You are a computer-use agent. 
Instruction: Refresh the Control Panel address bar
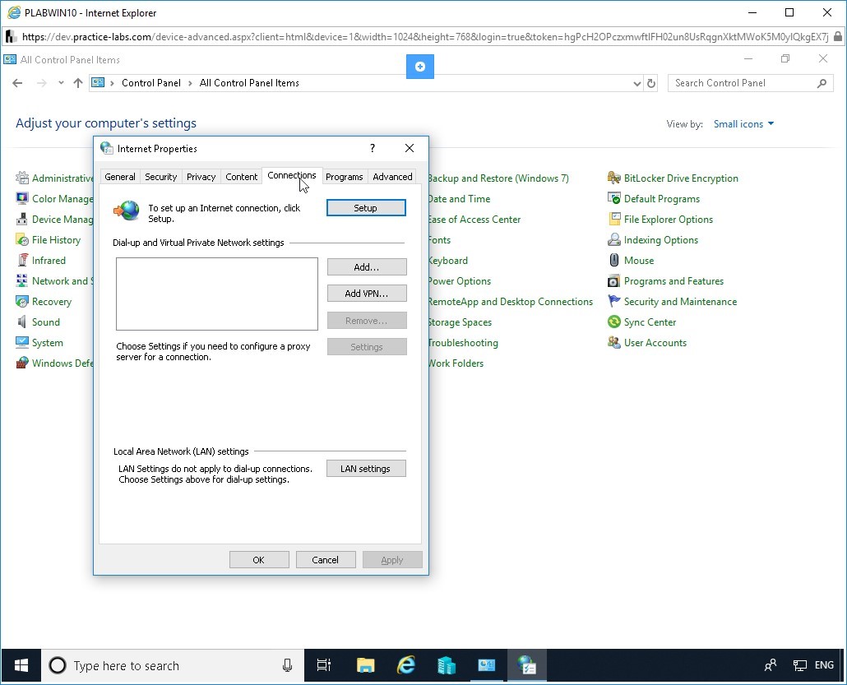(651, 83)
